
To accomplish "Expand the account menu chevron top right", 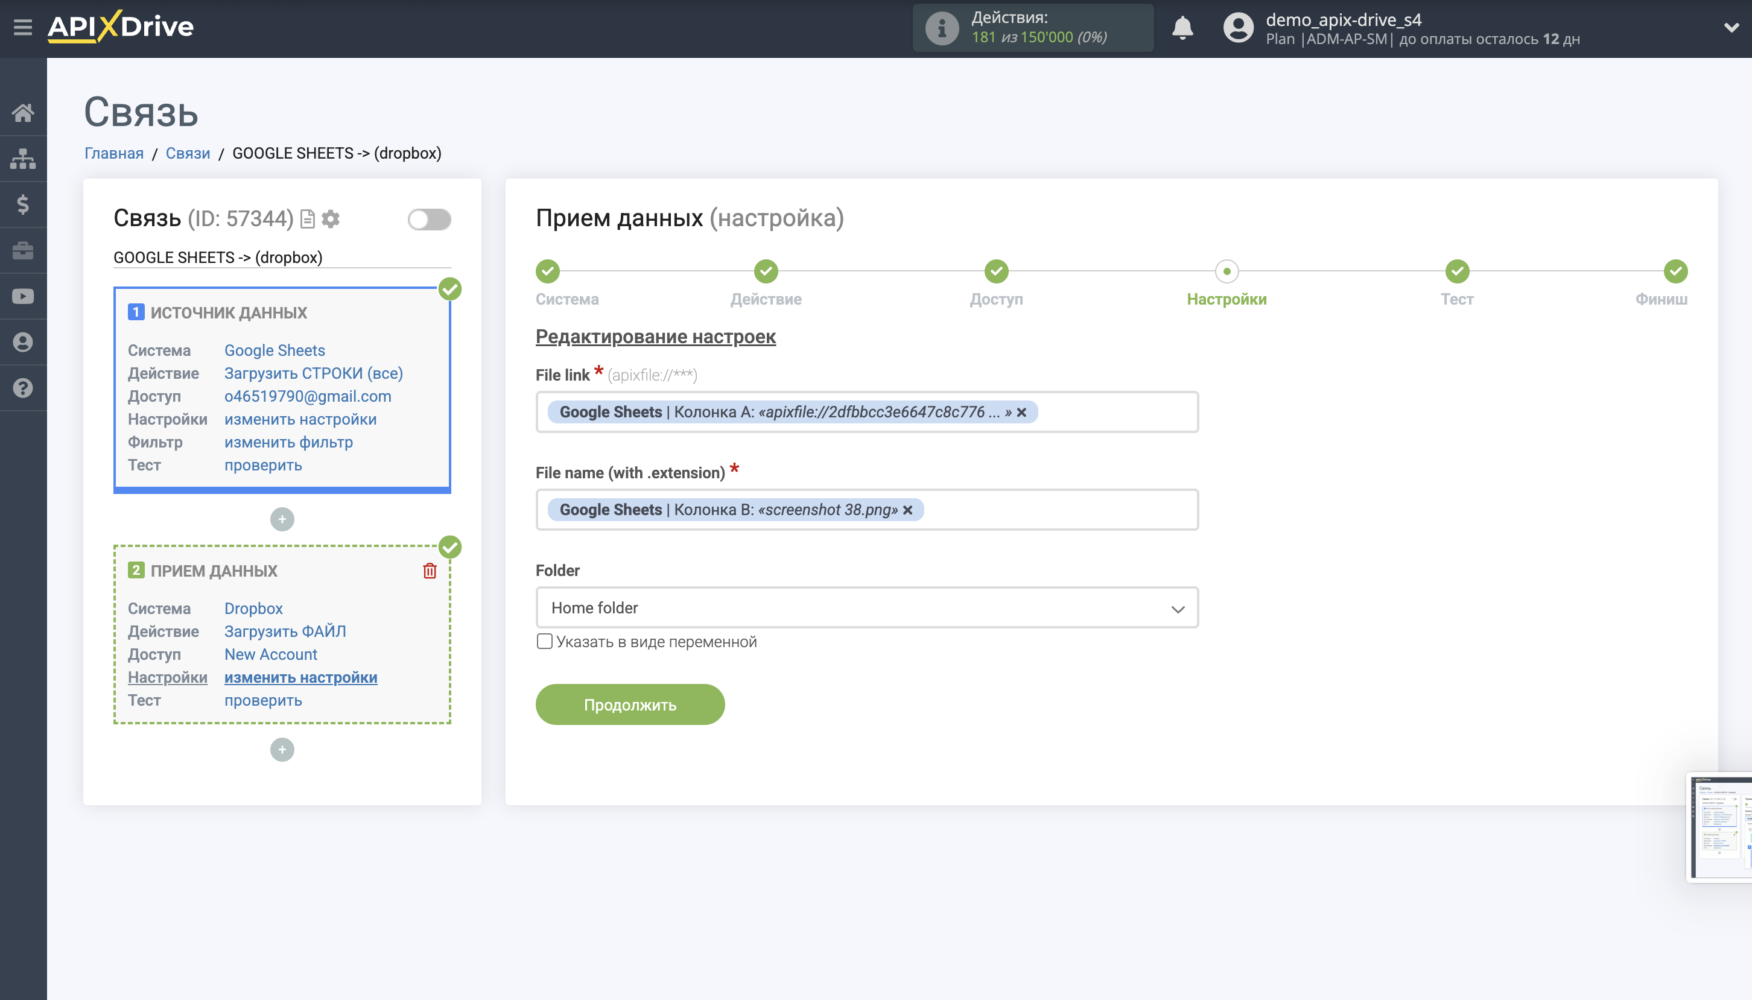I will pyautogui.click(x=1733, y=28).
